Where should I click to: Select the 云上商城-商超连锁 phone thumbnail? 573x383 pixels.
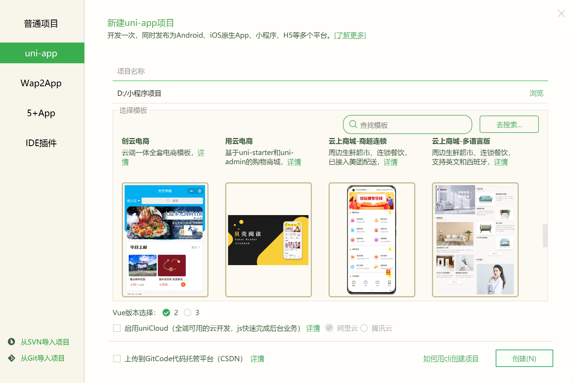(372, 240)
